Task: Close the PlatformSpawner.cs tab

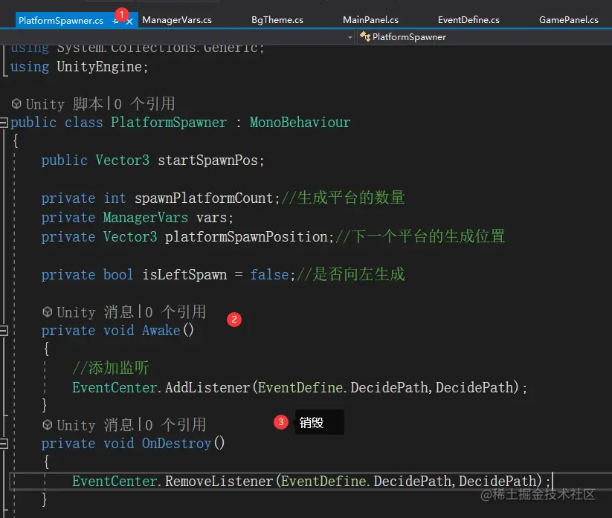Action: pos(129,22)
